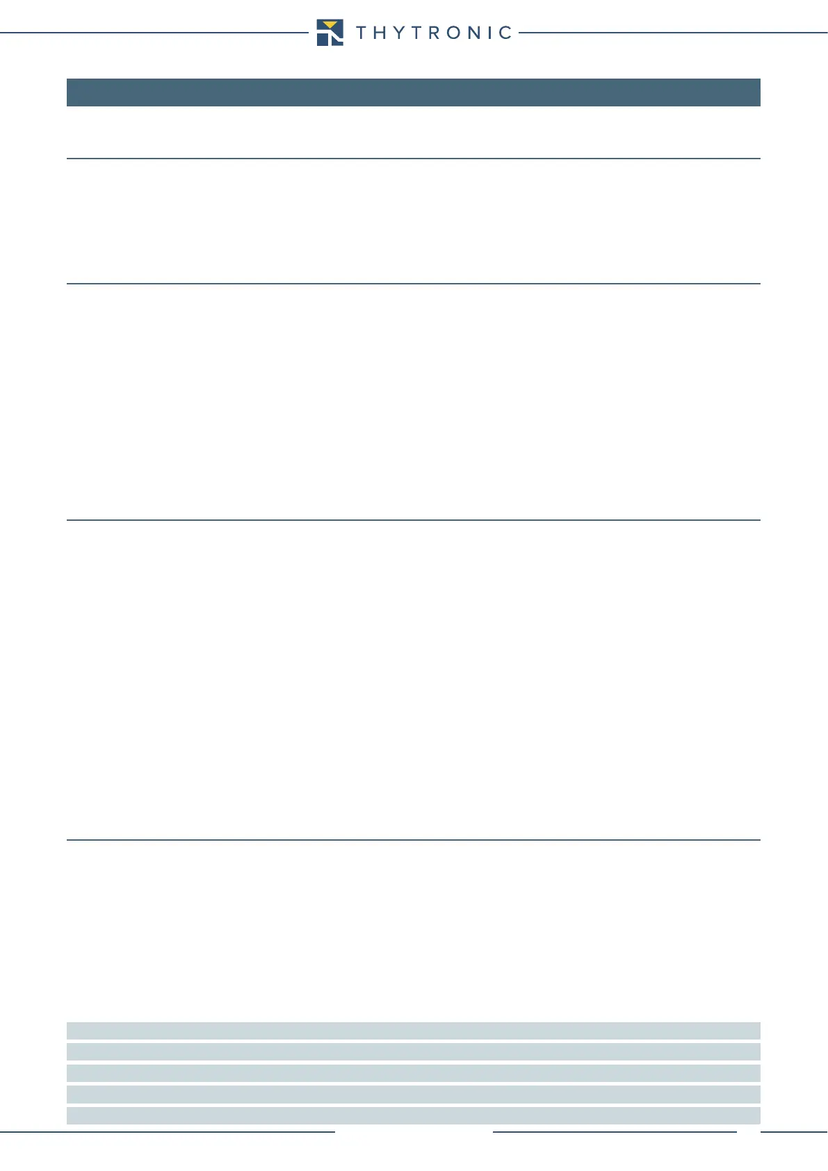This screenshot has width=828, height=1171.
Task: Select the third grey table row
Action: tap(413, 1073)
